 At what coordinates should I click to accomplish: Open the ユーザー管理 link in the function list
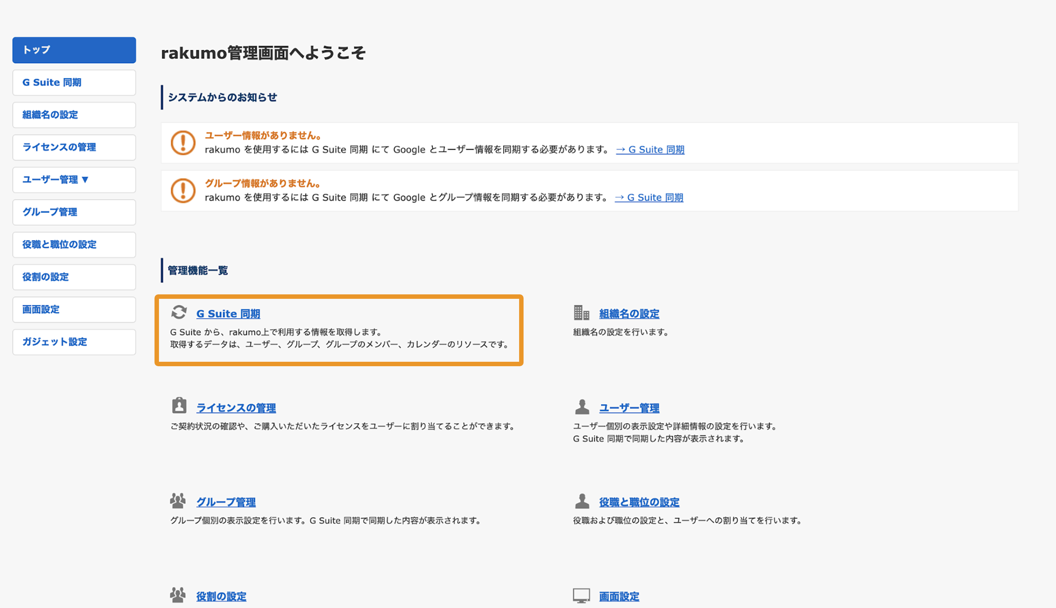629,408
